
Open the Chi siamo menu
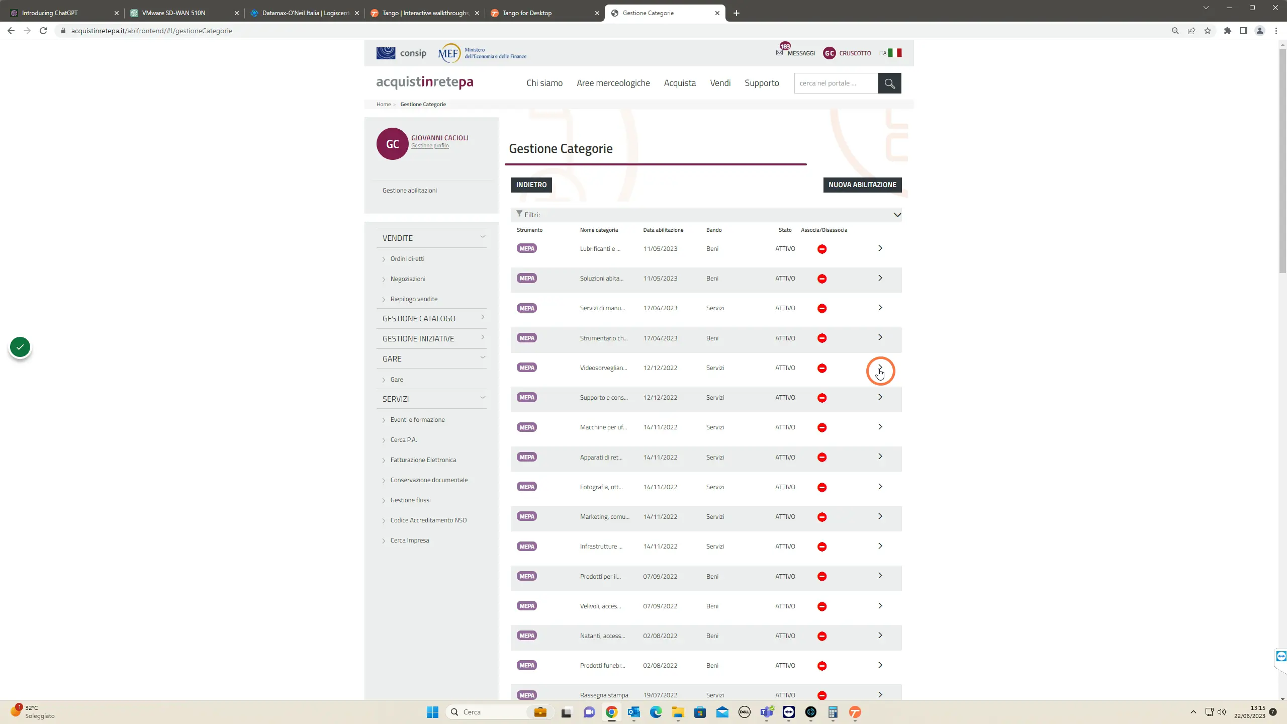tap(544, 83)
